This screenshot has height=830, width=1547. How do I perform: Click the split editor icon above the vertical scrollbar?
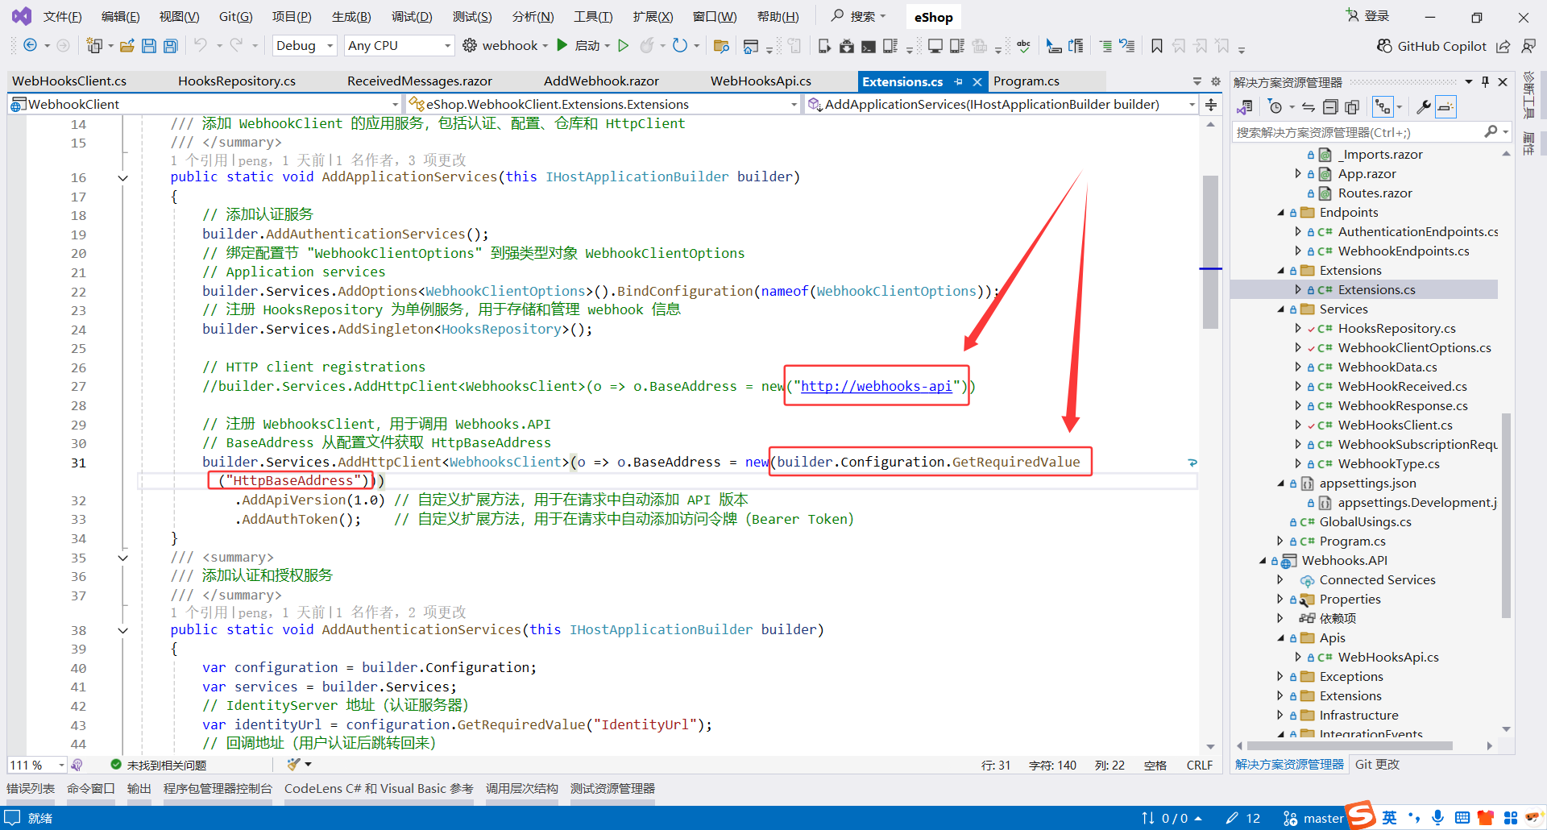[x=1211, y=105]
